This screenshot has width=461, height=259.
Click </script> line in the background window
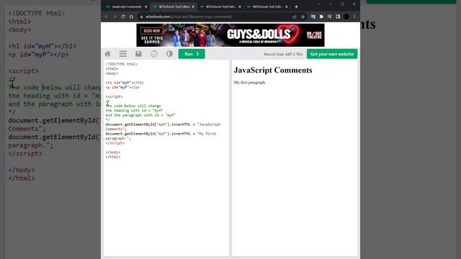[x=25, y=153]
